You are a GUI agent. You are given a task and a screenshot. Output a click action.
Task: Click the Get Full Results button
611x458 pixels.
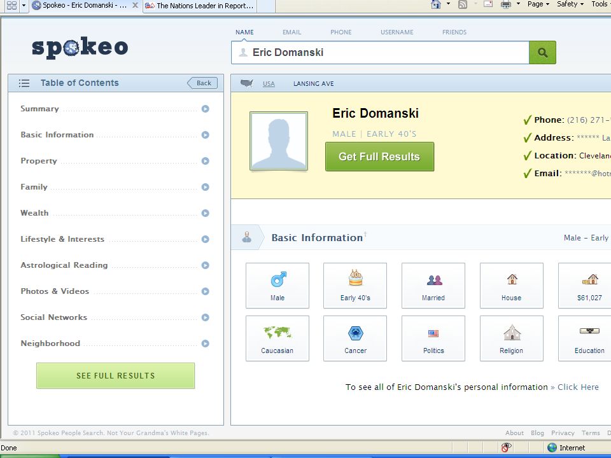click(x=379, y=156)
